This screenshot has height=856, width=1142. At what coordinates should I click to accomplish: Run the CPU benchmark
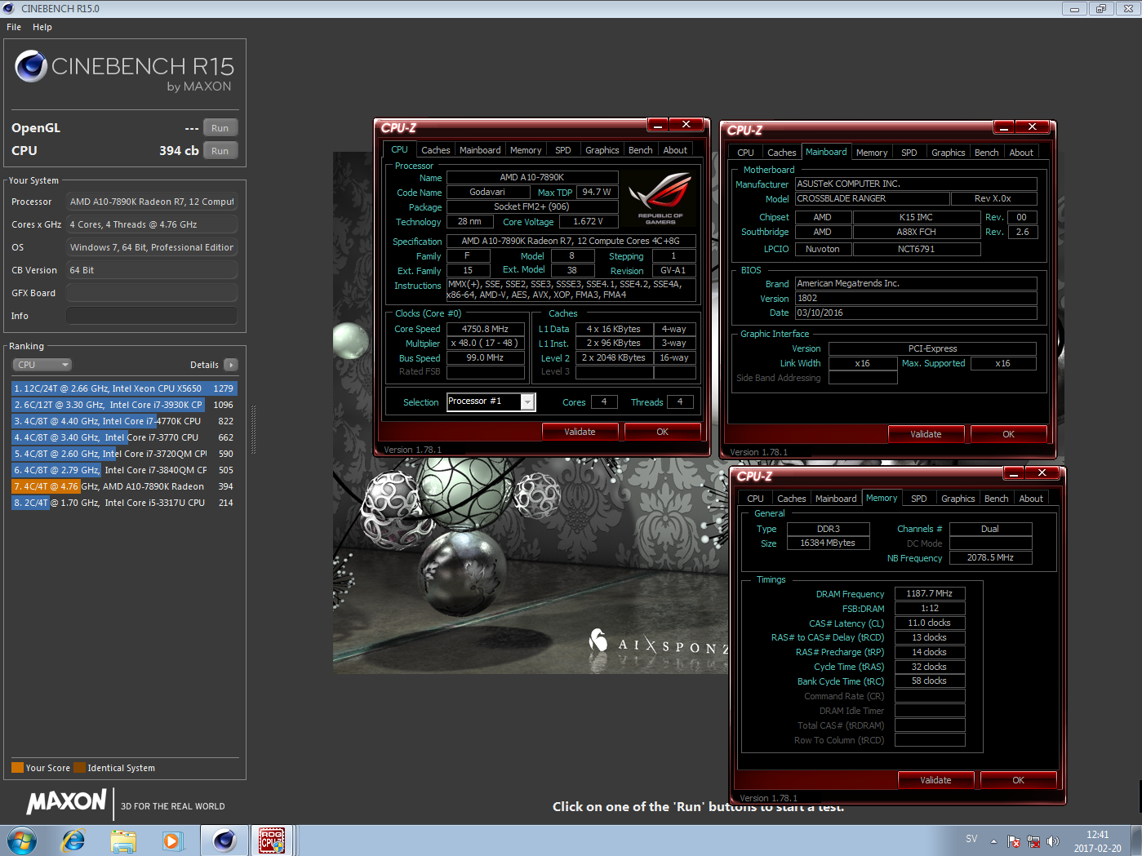coord(220,151)
